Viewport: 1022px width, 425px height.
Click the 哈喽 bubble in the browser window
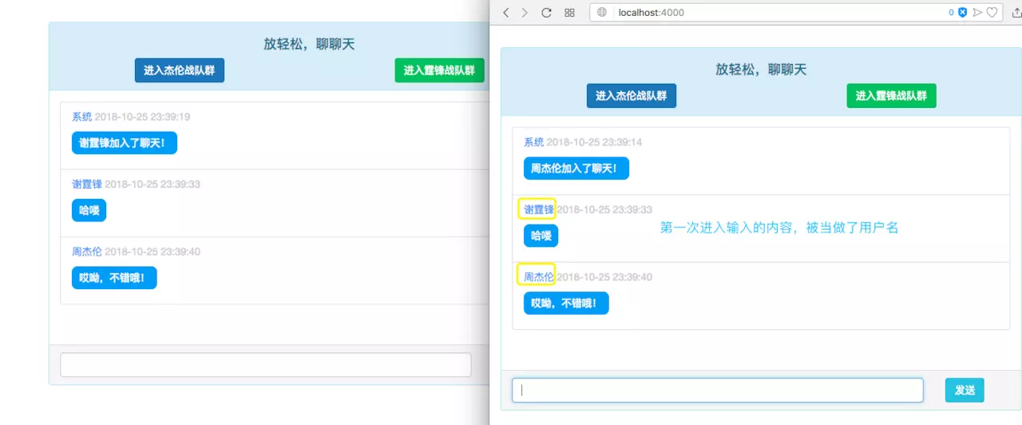tap(541, 236)
